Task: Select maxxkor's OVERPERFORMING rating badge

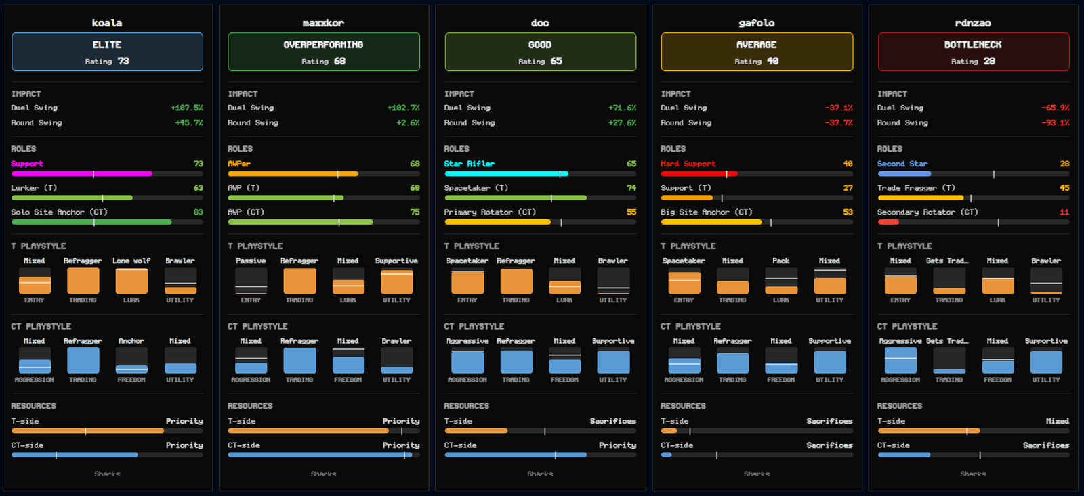Action: pos(324,52)
